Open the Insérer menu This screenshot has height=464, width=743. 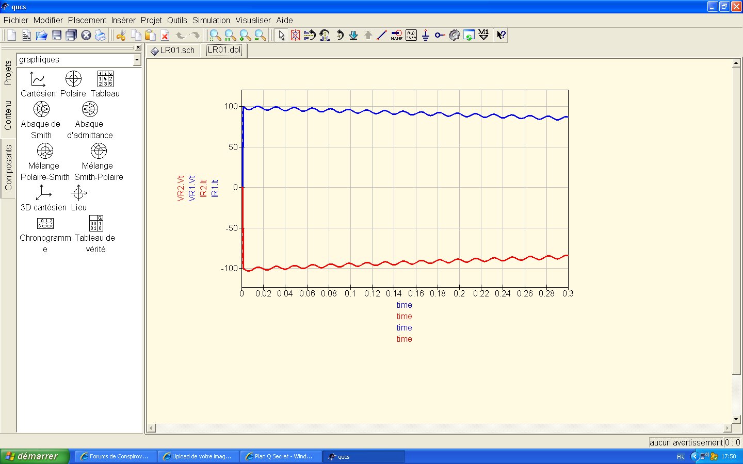123,20
